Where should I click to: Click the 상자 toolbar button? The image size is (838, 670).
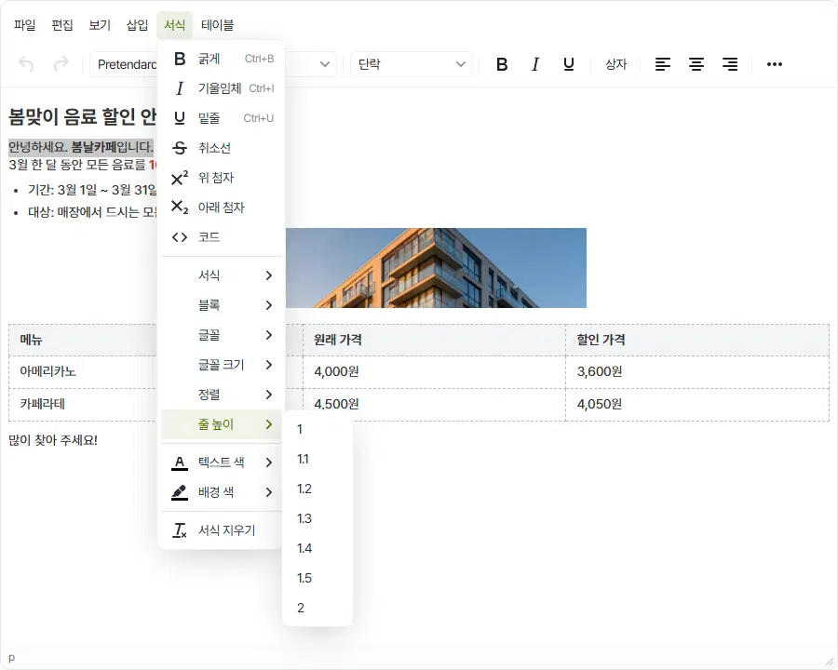615,64
